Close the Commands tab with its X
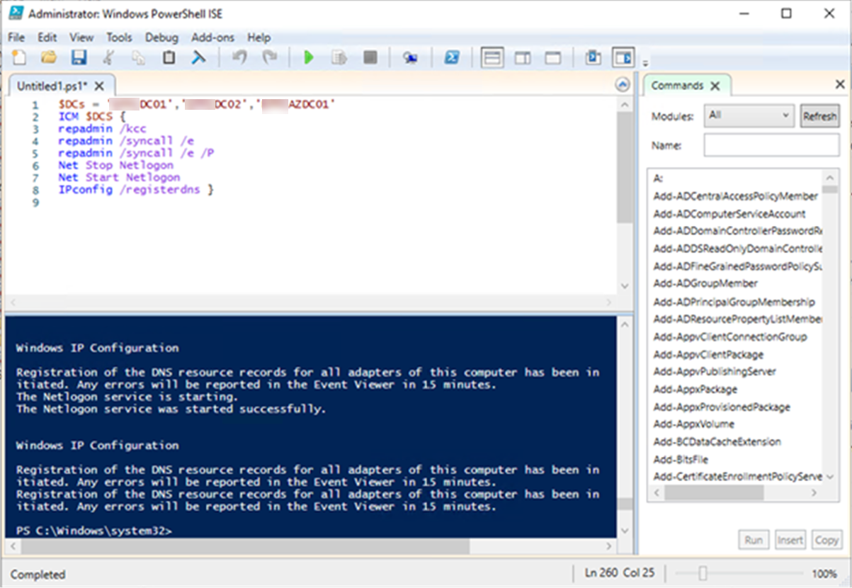 [x=715, y=86]
